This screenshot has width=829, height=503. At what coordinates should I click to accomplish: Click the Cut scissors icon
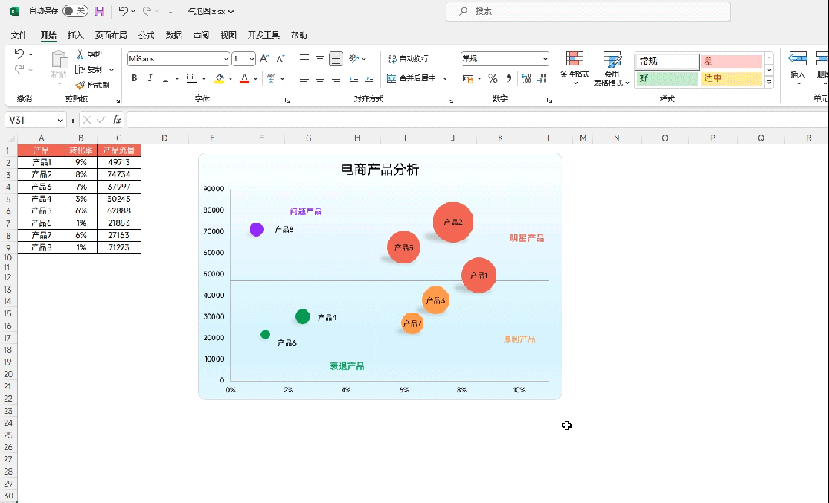80,54
